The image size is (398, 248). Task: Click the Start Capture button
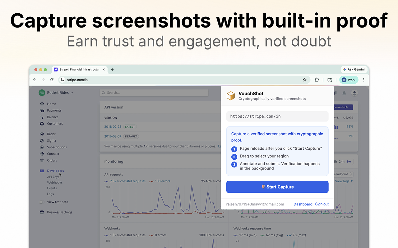point(277,187)
